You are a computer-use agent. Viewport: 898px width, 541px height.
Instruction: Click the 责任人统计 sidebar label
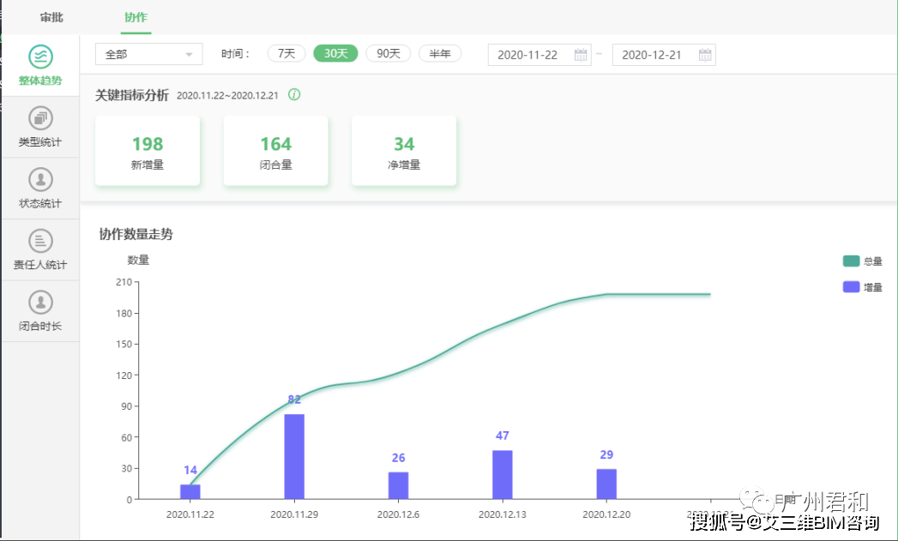click(40, 264)
